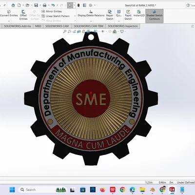
Task: Print using the printer icon
Action: point(44,5)
